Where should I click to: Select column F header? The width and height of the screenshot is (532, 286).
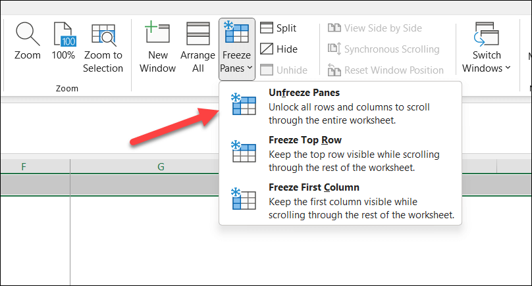point(24,167)
